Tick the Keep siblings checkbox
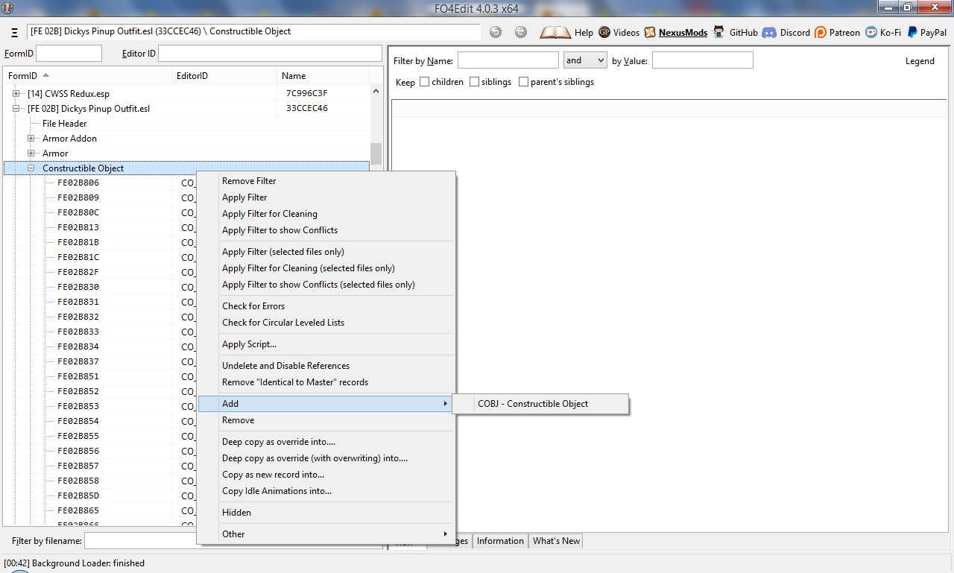954x573 pixels. point(475,82)
